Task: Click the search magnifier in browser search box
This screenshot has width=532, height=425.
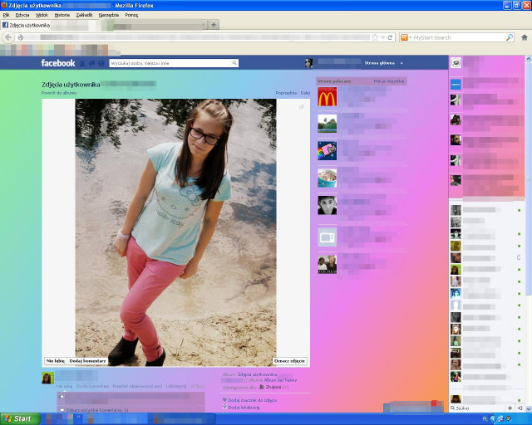Action: pyautogui.click(x=510, y=37)
